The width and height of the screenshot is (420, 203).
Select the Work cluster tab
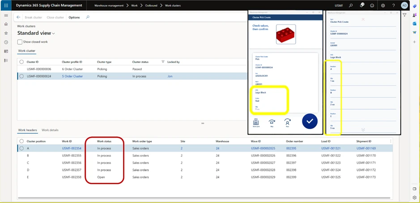tap(26, 51)
